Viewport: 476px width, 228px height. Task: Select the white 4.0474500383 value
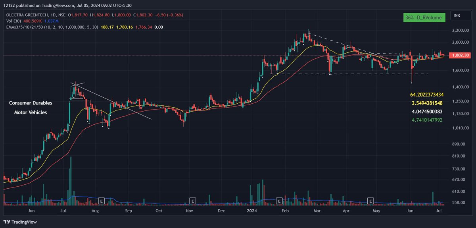(428, 112)
